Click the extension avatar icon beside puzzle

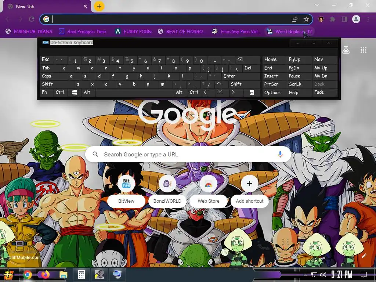(321, 19)
